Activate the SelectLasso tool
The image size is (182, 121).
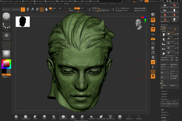click(129, 117)
